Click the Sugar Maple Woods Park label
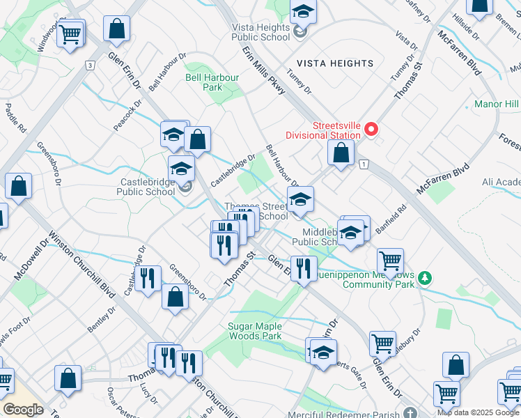 (255, 331)
